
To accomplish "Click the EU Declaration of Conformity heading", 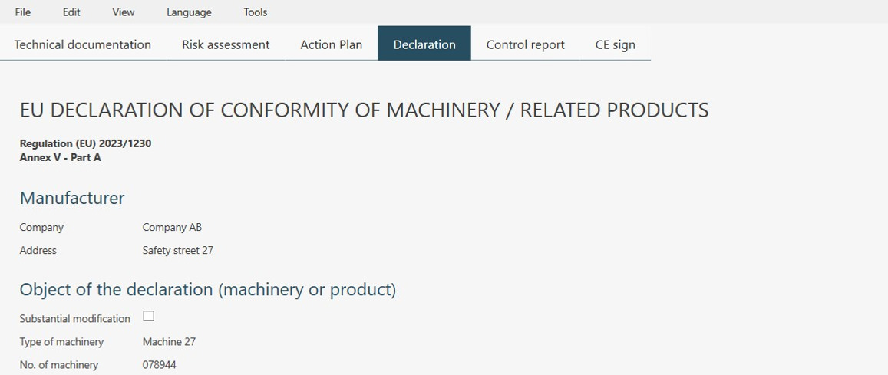I will click(x=364, y=110).
